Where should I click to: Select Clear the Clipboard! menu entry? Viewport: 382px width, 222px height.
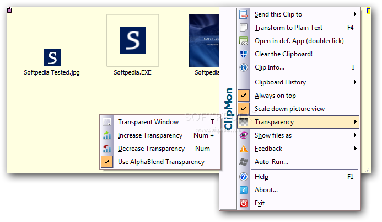pos(298,54)
